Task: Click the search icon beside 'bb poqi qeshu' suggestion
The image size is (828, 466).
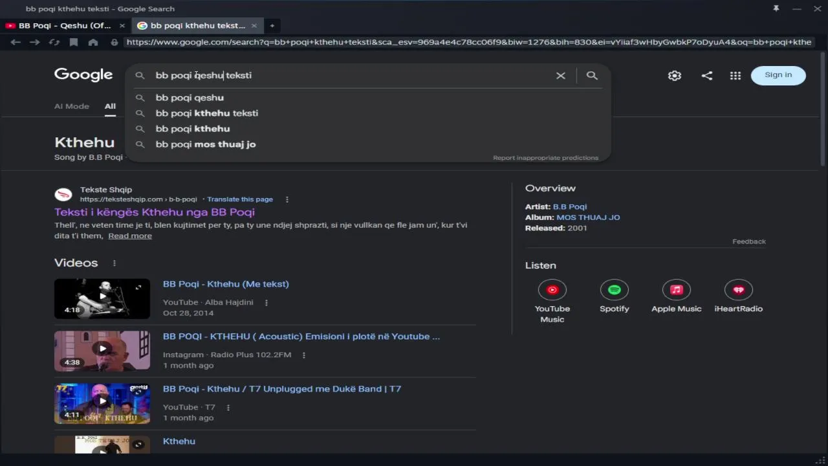Action: point(140,98)
